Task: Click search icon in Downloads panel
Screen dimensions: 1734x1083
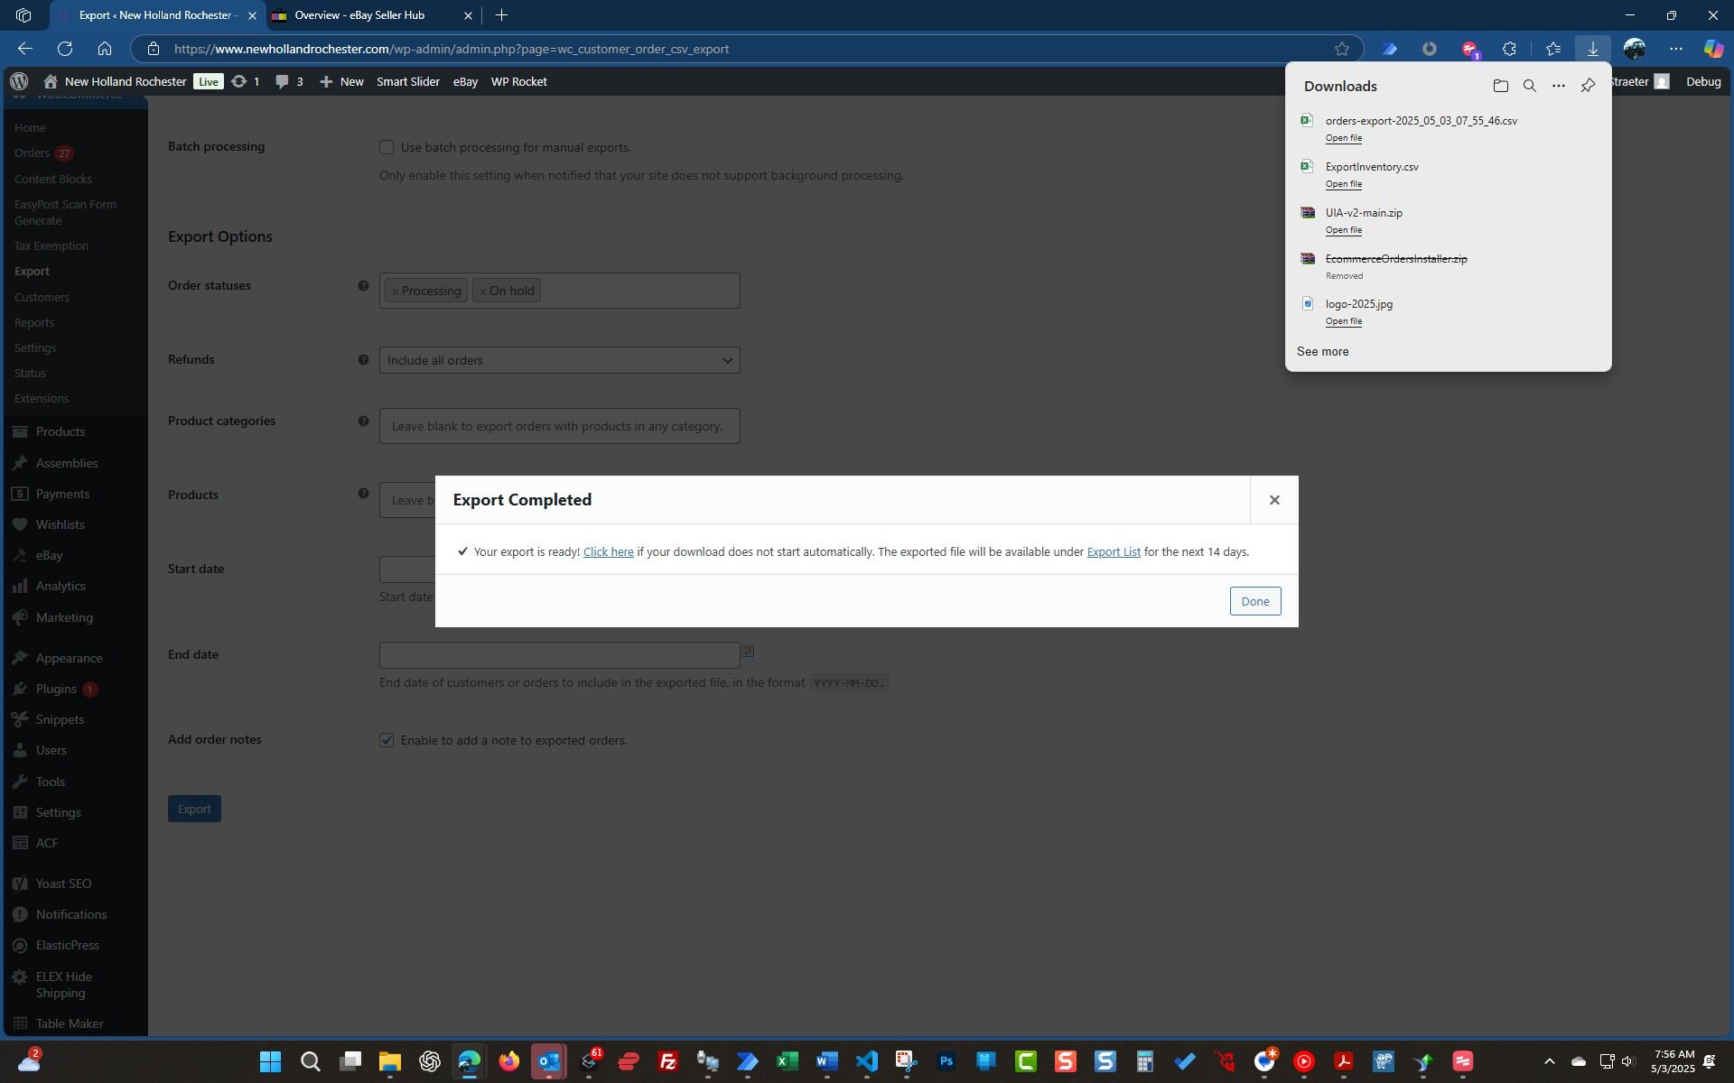Action: click(1529, 86)
